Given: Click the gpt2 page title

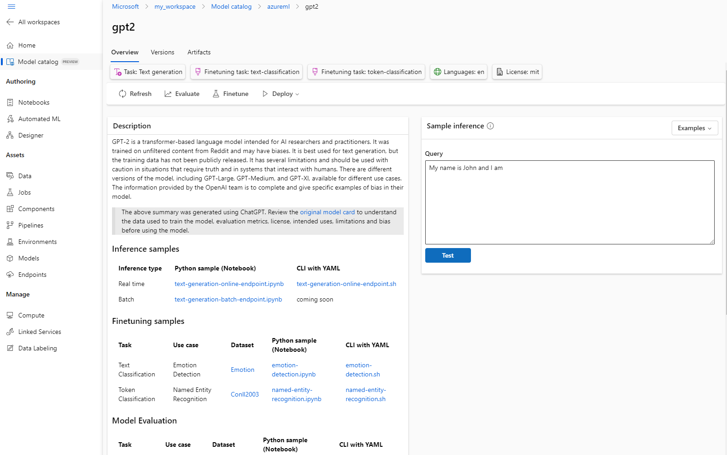Looking at the screenshot, I should tap(123, 27).
